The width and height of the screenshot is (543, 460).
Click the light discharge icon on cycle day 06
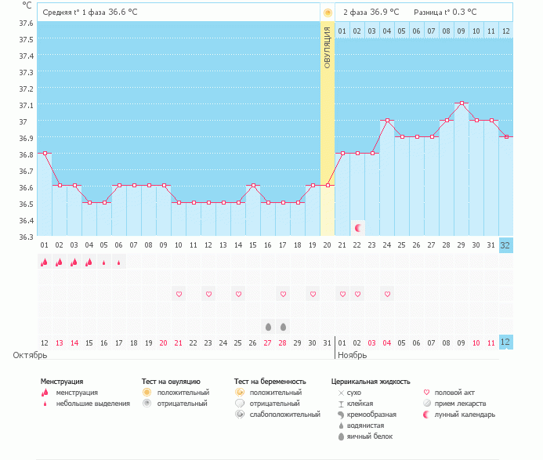118,263
